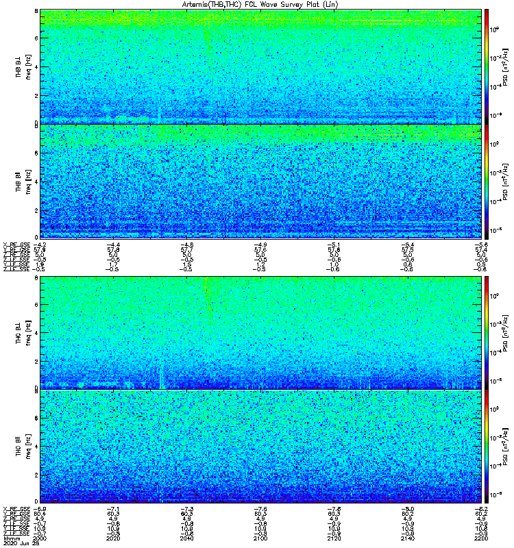This screenshot has width=514, height=548.
Task: Click the '2020' time tick label under the THC panels
Action: [112, 538]
